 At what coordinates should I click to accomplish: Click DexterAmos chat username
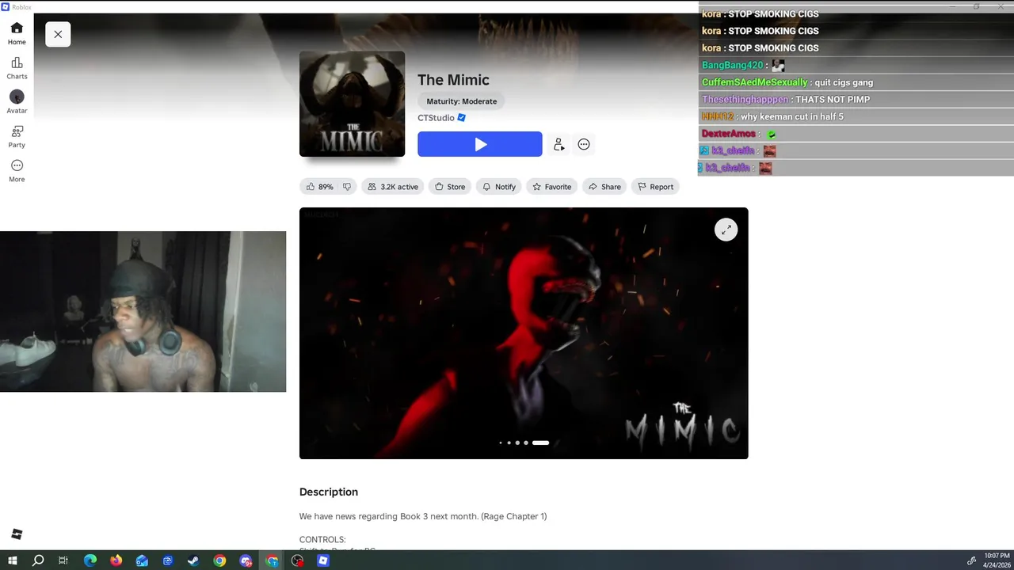point(729,134)
